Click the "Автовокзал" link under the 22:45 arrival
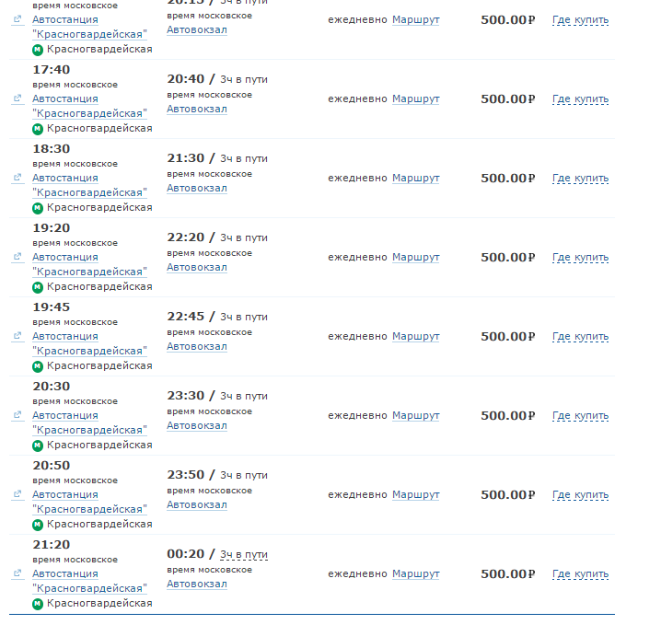 coord(196,347)
